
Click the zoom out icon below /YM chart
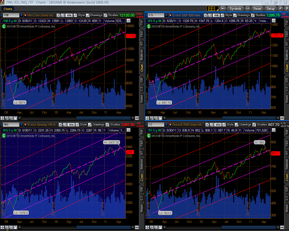click(11, 118)
